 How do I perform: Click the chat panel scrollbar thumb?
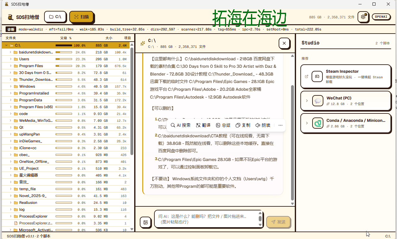[292, 142]
